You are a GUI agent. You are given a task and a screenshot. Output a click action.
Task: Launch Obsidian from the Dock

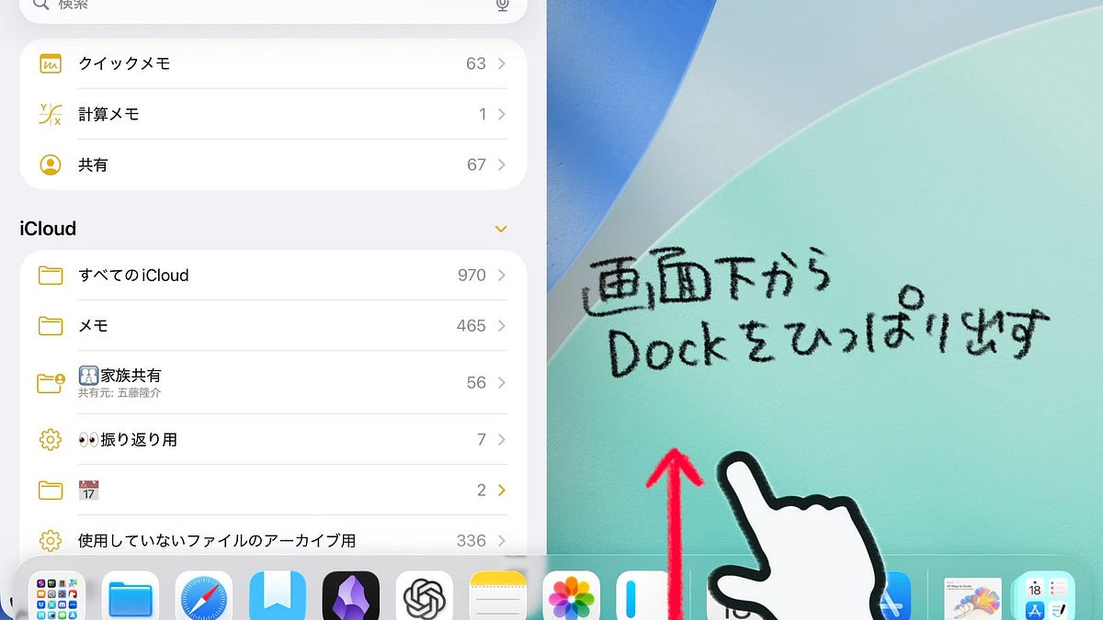tap(350, 596)
